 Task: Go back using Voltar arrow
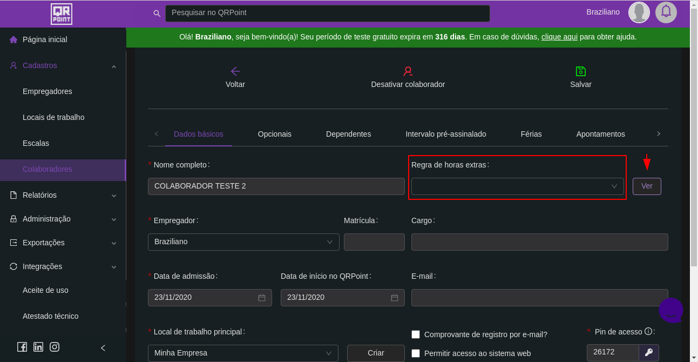pyautogui.click(x=235, y=71)
